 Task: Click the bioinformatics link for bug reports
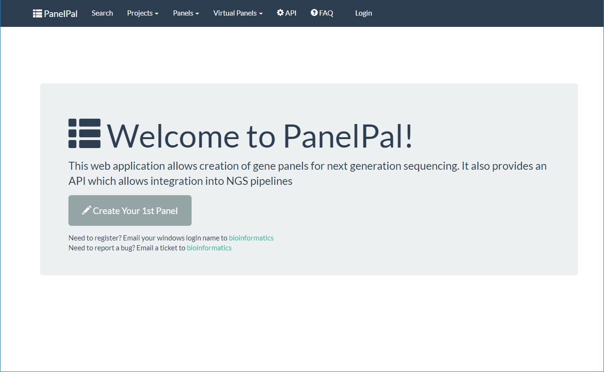(x=209, y=248)
